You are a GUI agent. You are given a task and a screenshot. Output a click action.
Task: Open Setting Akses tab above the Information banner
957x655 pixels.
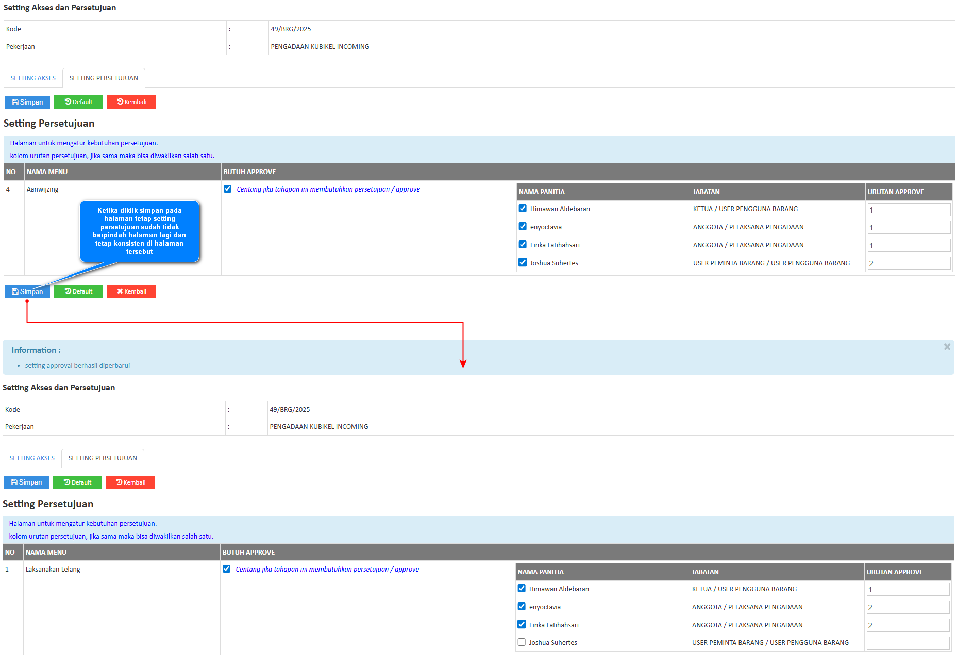point(33,78)
